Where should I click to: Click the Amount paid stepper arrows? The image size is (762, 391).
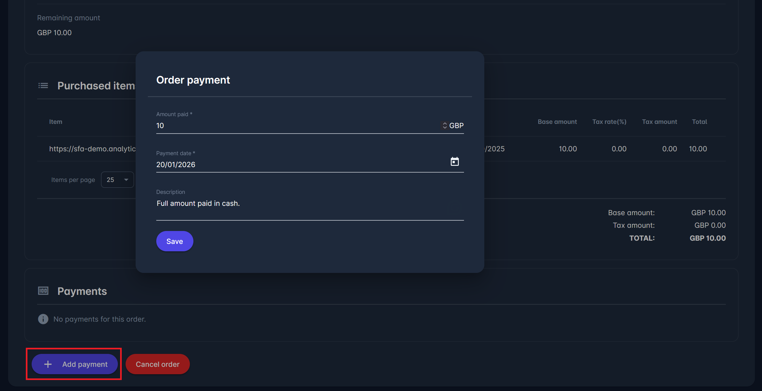coord(445,125)
